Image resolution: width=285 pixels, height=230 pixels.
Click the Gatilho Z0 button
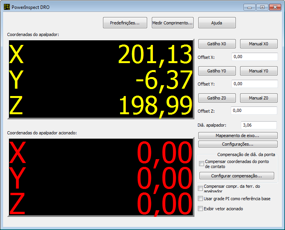click(217, 98)
